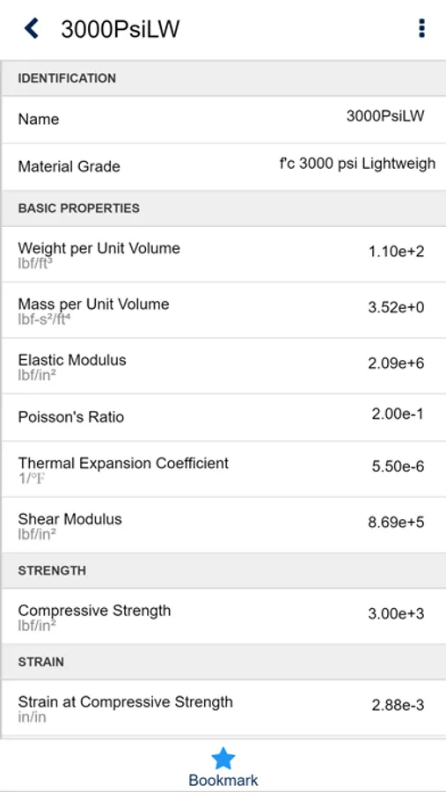Screen dimensions: 446x792
Task: Select the Mass per Unit Volume value 3.52e+0
Action: tap(396, 307)
